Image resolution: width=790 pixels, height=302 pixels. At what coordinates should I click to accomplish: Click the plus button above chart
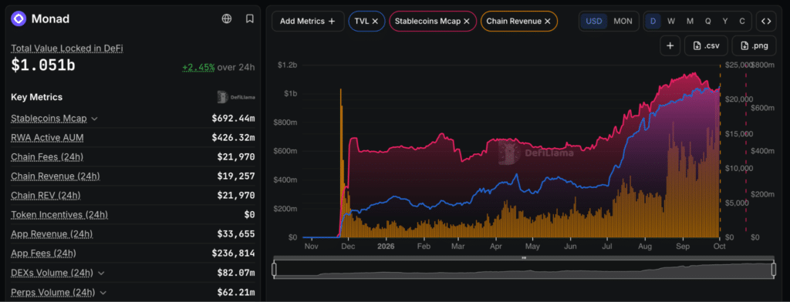(x=670, y=45)
